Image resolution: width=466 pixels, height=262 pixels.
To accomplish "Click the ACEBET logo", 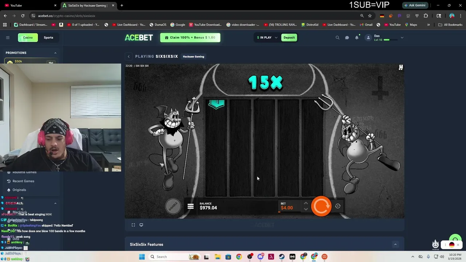I will (139, 37).
